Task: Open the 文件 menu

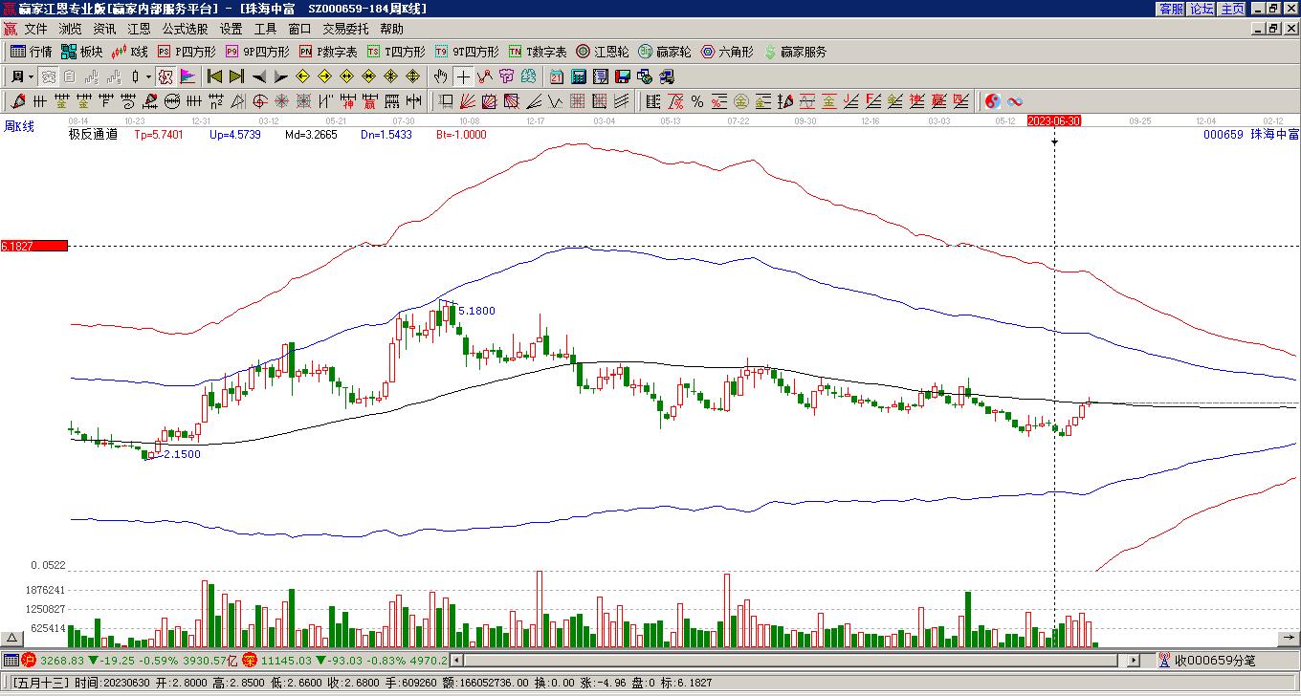Action: click(x=35, y=30)
